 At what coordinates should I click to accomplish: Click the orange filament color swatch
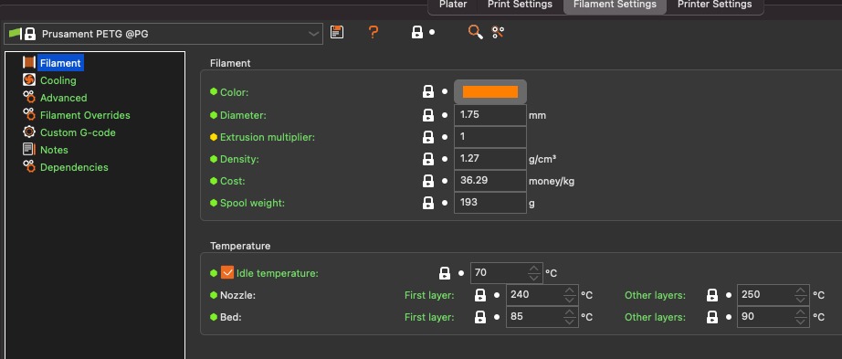pyautogui.click(x=490, y=92)
